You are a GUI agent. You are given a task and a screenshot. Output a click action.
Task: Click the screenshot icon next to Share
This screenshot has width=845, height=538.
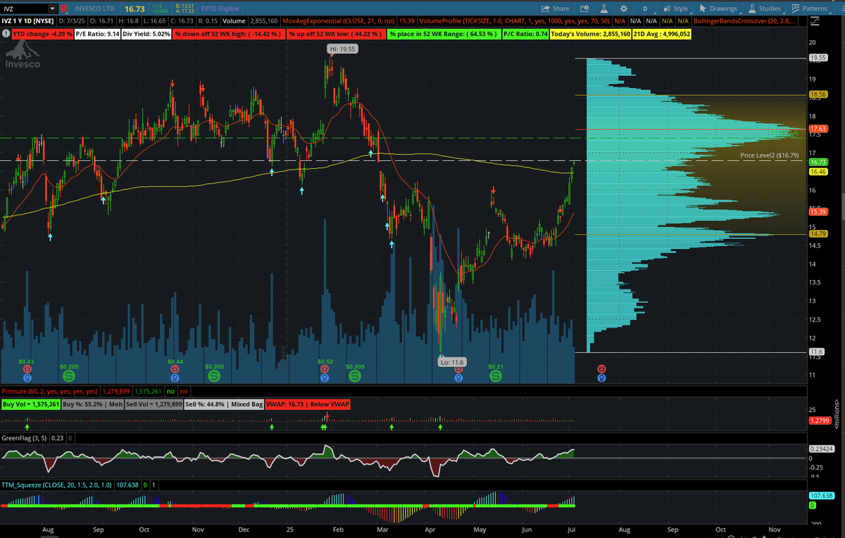point(584,8)
